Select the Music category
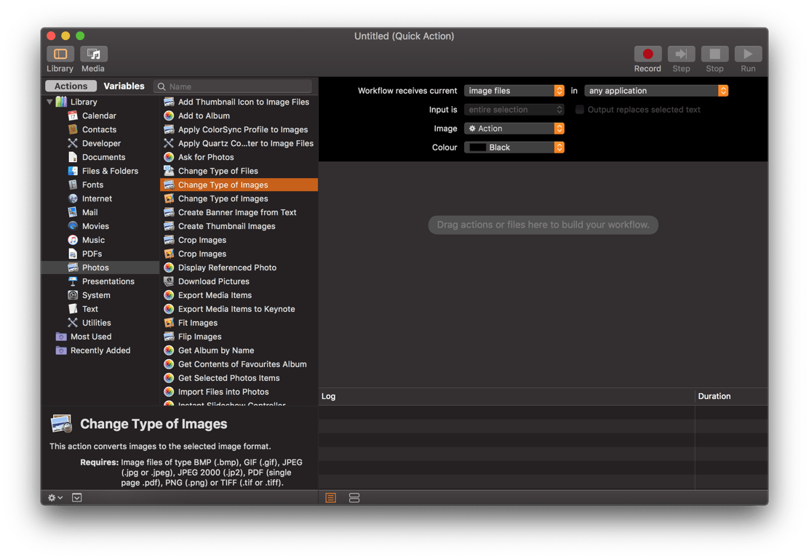 coord(93,241)
